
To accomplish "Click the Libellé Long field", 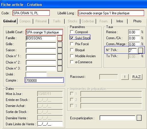I will click(111, 13).
